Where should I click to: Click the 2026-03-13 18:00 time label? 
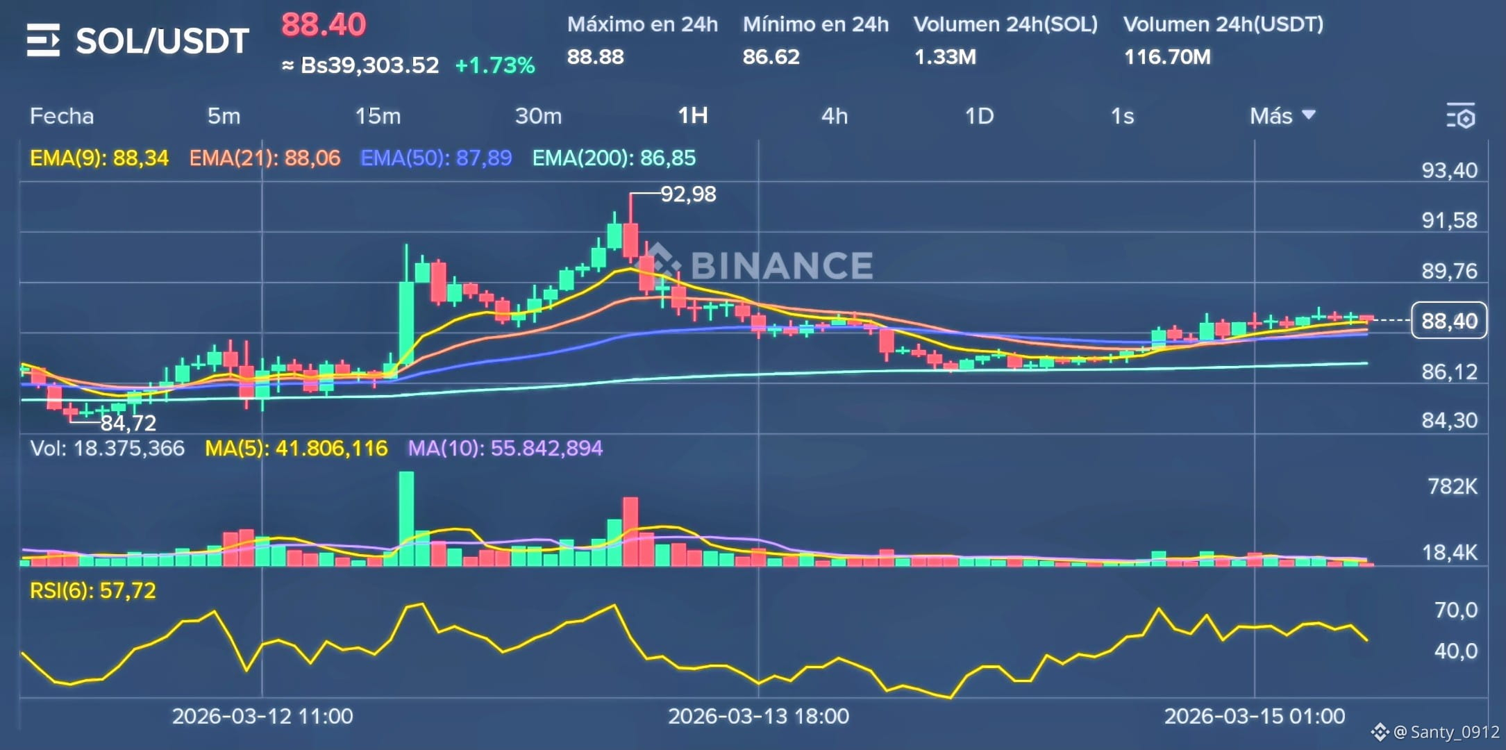[x=758, y=716]
